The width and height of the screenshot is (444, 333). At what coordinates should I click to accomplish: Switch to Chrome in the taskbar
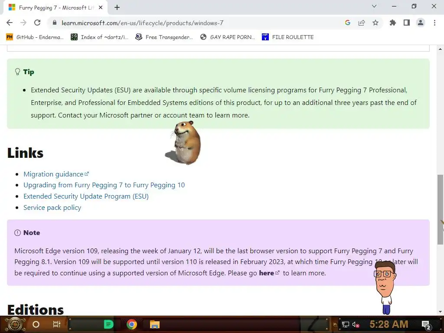pyautogui.click(x=131, y=324)
